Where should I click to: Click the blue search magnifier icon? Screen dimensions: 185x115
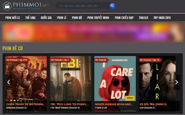(112, 6)
